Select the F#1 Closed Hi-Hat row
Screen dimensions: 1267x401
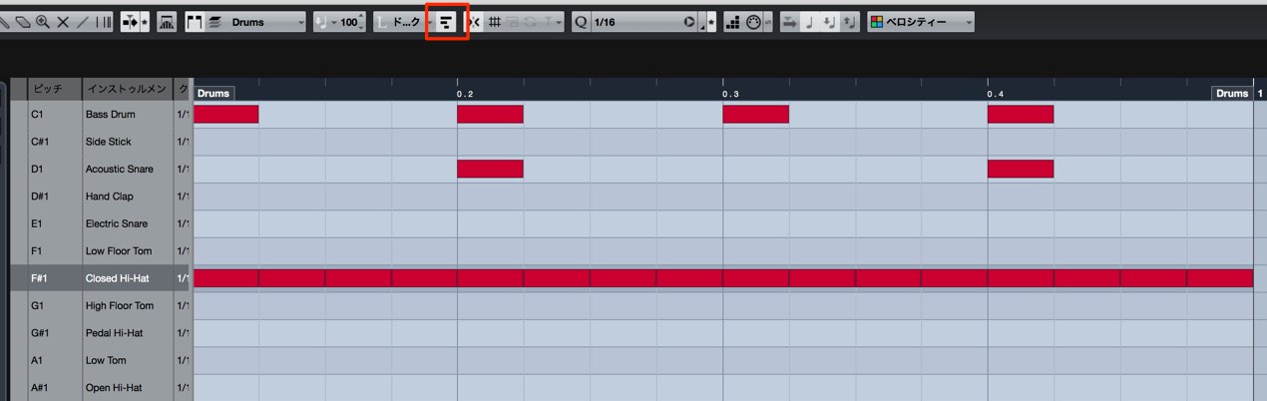click(x=100, y=278)
